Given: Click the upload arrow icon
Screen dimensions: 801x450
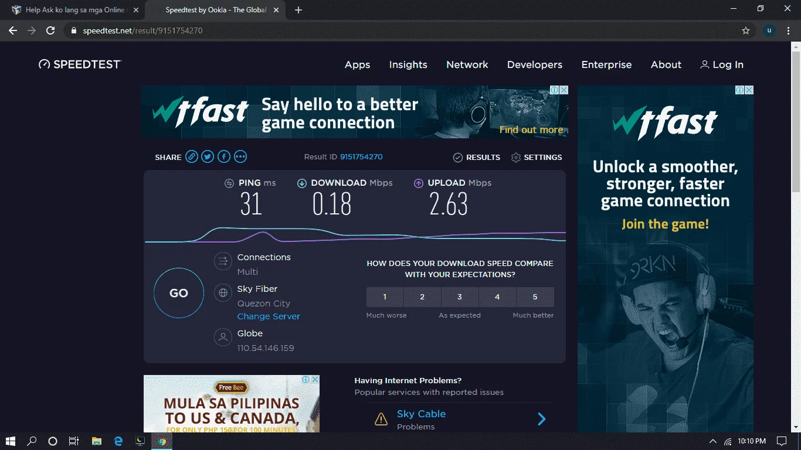Looking at the screenshot, I should pos(419,183).
